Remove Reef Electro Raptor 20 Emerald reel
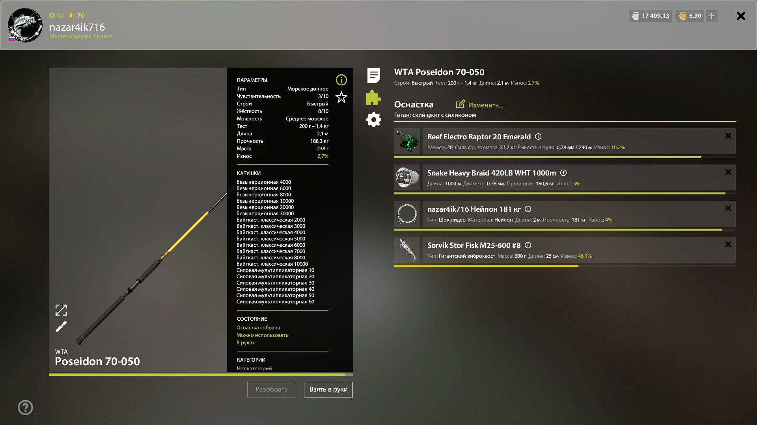The height and width of the screenshot is (425, 757). click(728, 136)
